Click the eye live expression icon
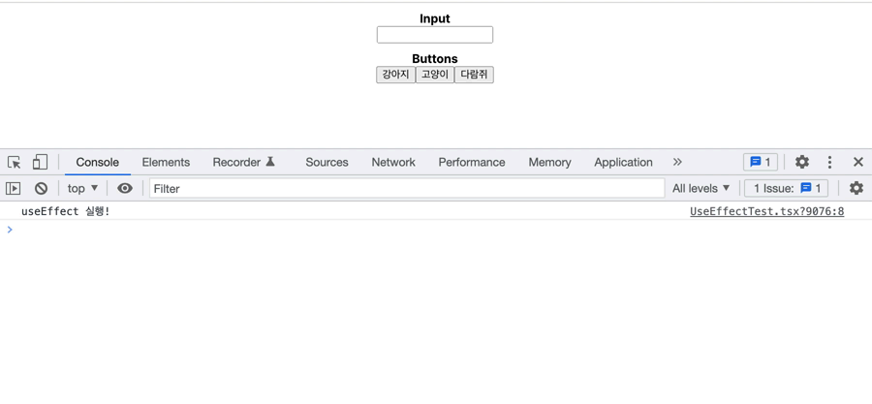This screenshot has width=872, height=404. tap(125, 189)
